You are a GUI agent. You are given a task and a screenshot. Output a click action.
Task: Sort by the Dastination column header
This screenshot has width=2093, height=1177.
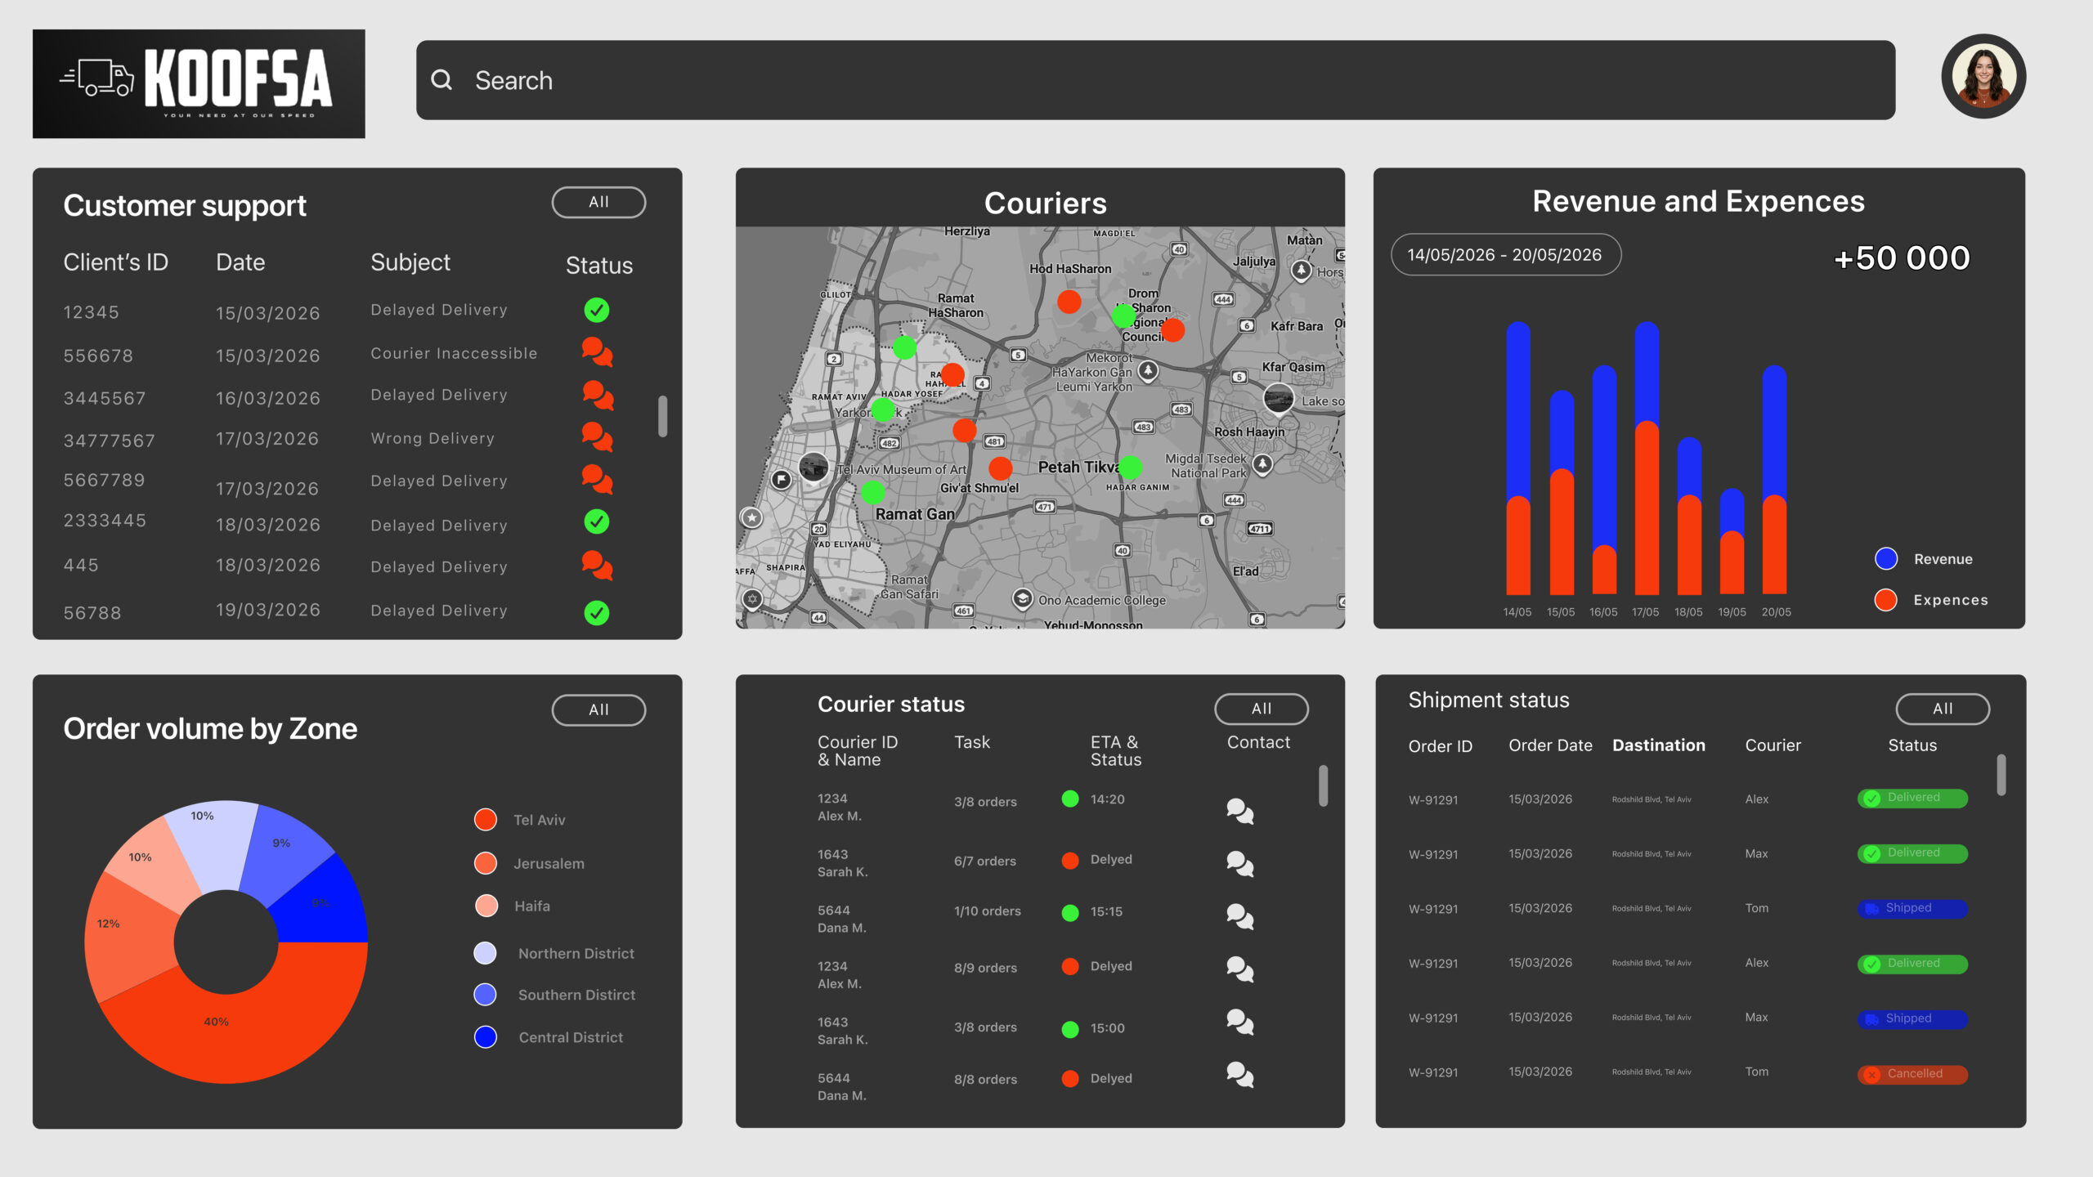[1659, 745]
